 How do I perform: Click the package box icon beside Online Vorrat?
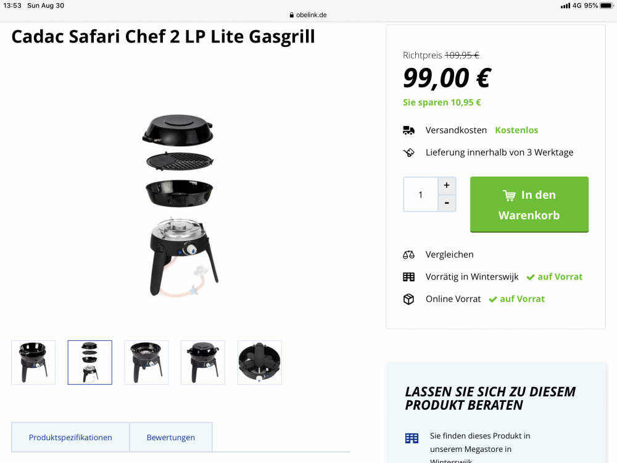tap(408, 299)
